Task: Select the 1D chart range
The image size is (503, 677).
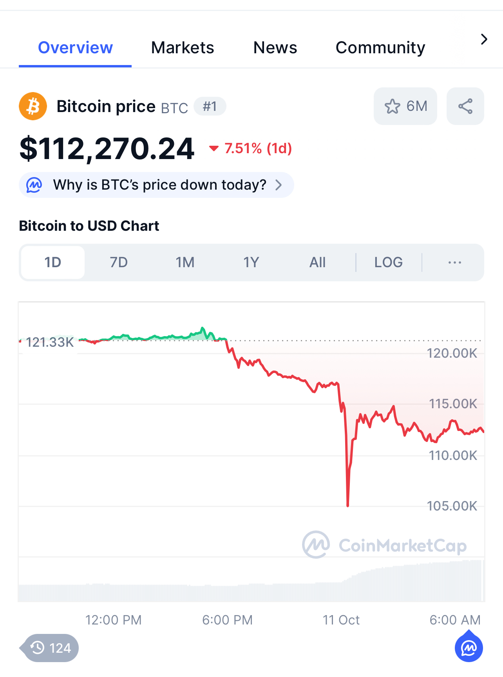Action: point(53,262)
